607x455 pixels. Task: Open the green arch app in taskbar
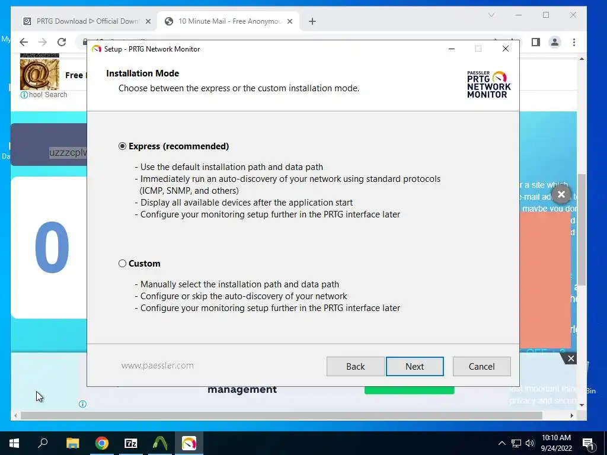click(x=160, y=443)
